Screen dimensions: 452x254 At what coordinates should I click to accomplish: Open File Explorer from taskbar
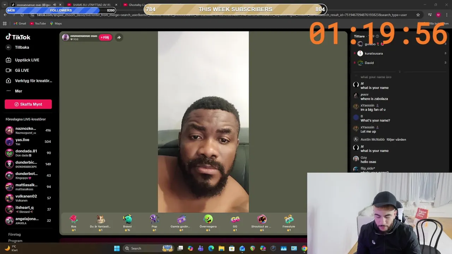point(221,248)
